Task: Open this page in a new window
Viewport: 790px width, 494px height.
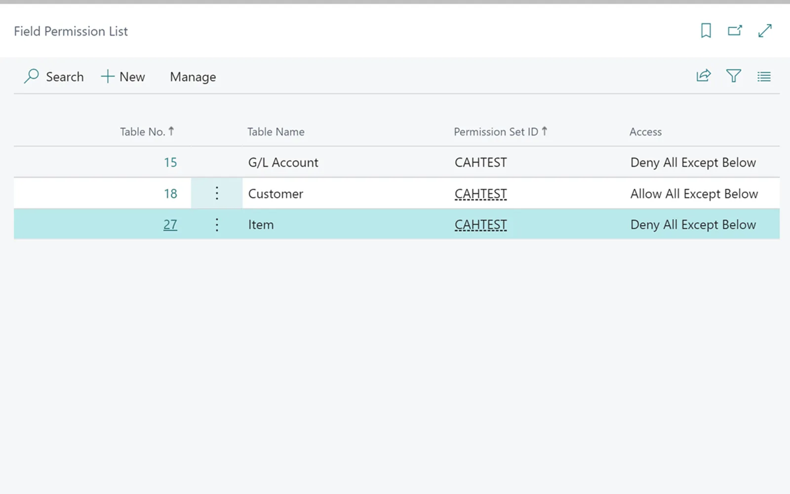Action: tap(735, 31)
